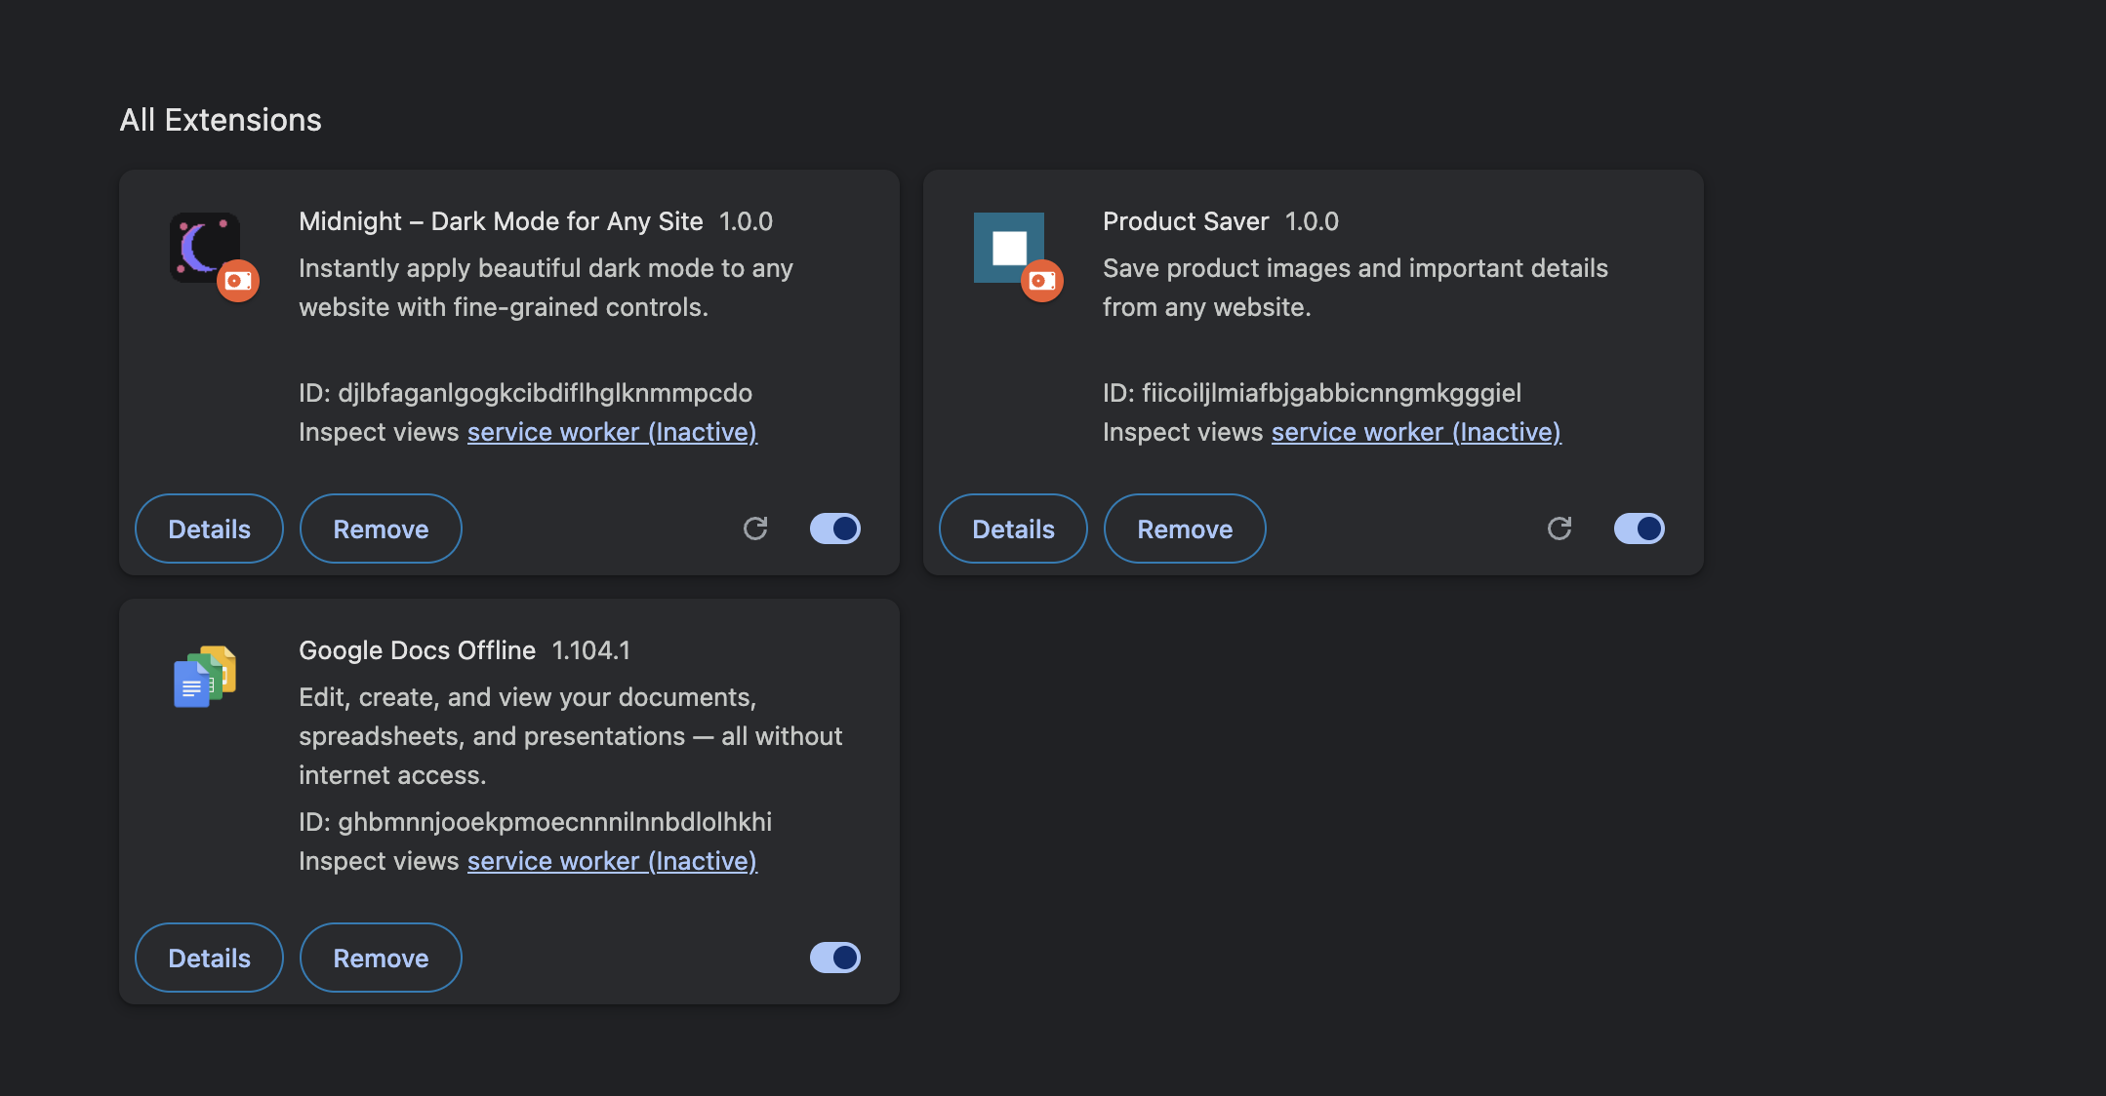Click the Midnight Dark Mode extension icon
The height and width of the screenshot is (1096, 2106).
coord(205,248)
